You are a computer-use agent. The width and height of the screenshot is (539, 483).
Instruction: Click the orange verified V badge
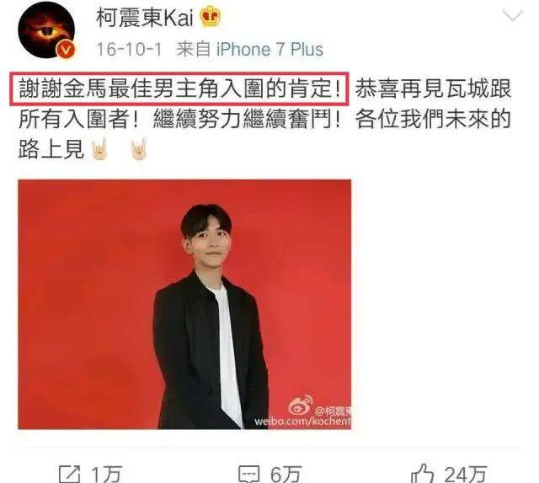point(66,51)
